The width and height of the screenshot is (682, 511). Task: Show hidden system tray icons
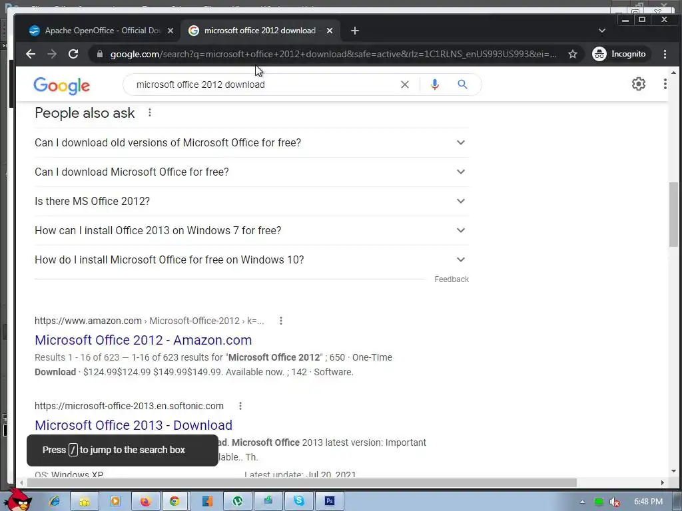coord(582,502)
